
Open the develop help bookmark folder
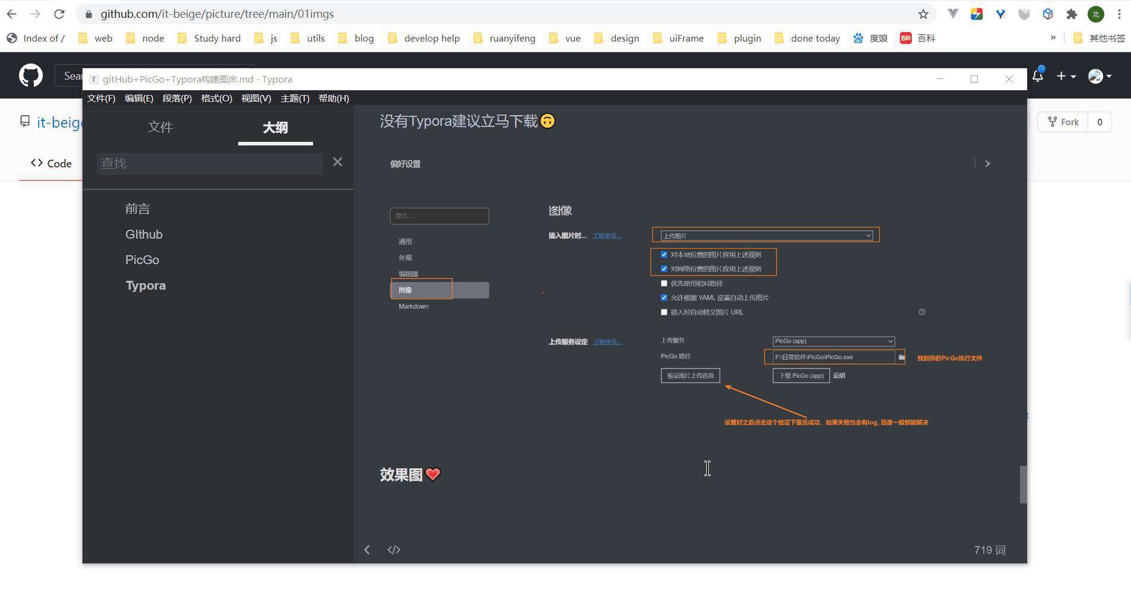pos(424,38)
